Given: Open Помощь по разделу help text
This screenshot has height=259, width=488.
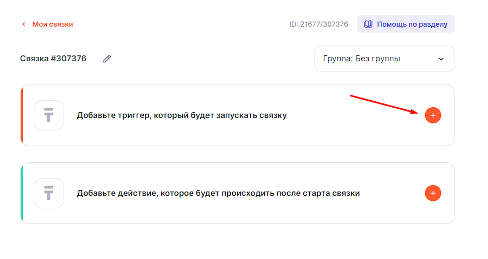Looking at the screenshot, I should [x=412, y=24].
